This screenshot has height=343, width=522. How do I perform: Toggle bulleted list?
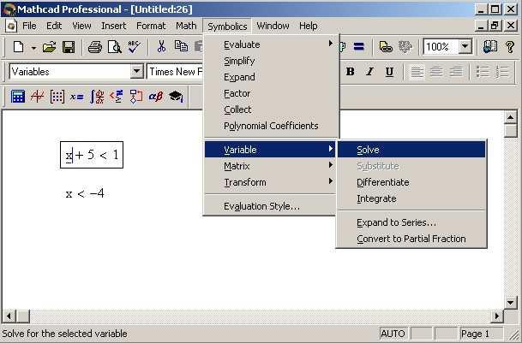click(483, 72)
